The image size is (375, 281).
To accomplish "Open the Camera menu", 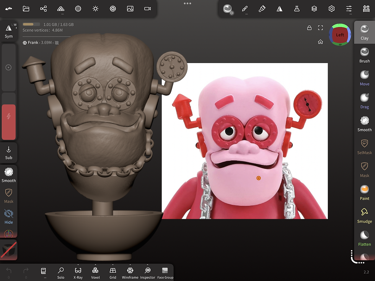I will coord(147,9).
